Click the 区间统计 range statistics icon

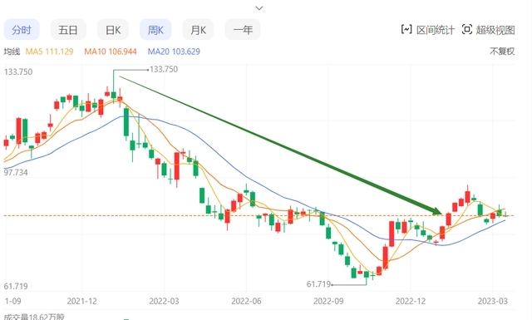point(406,30)
